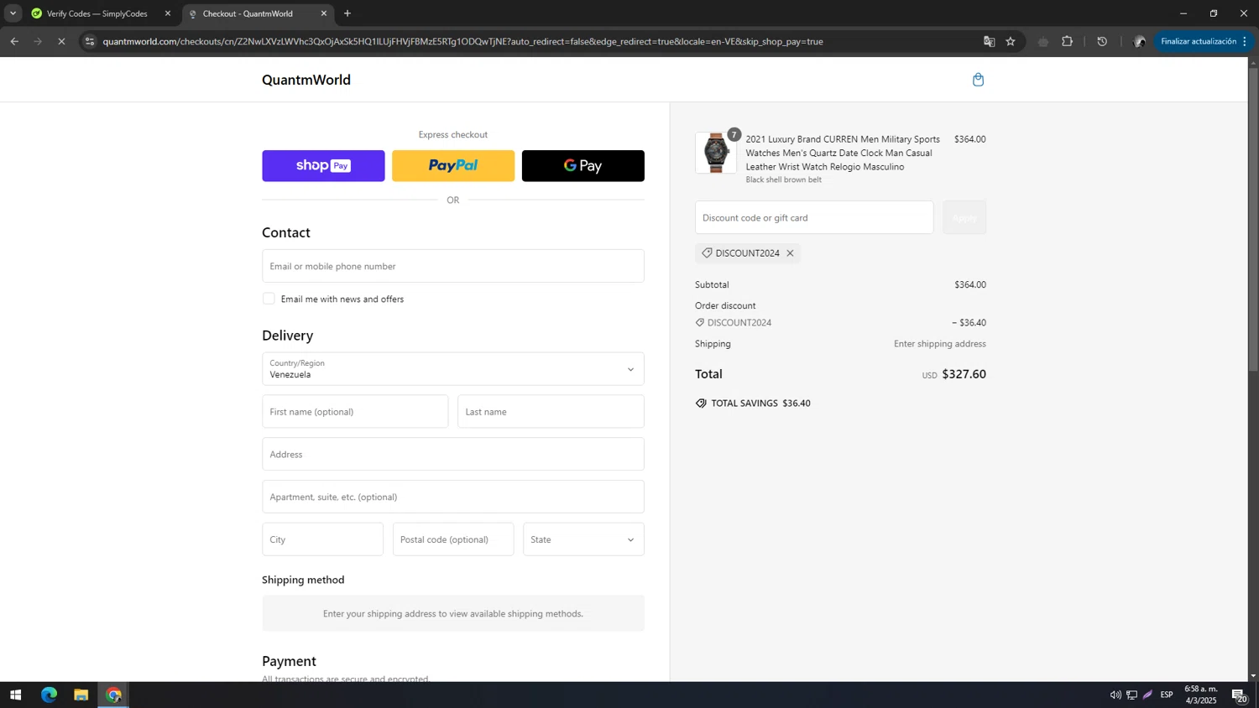Click the CURREN watch product thumbnail
This screenshot has height=708, width=1259.
716,153
